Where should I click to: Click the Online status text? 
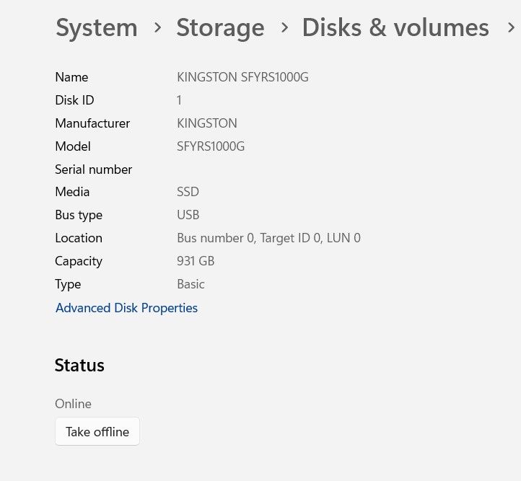coord(73,404)
